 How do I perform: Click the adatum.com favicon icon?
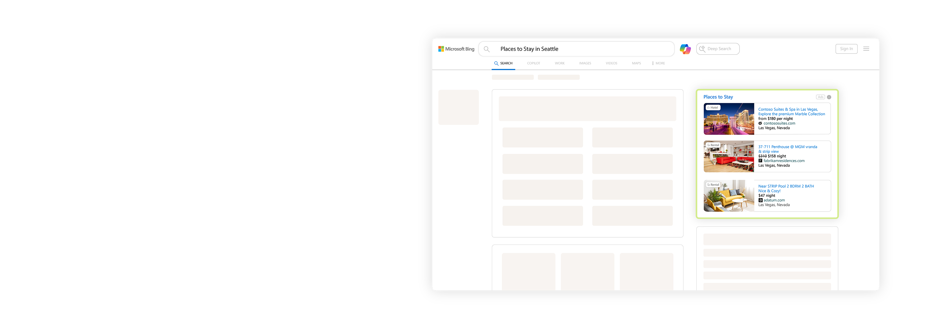pyautogui.click(x=760, y=200)
